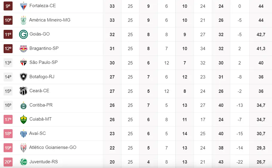The width and height of the screenshot is (272, 168).
Task: Select the green Goiás-GO crest
Action: [23, 34]
